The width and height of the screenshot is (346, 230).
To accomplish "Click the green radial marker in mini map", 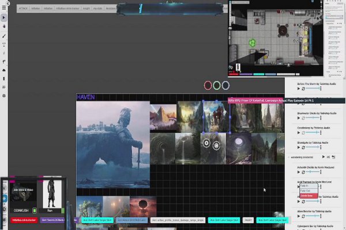I will point(252,43).
